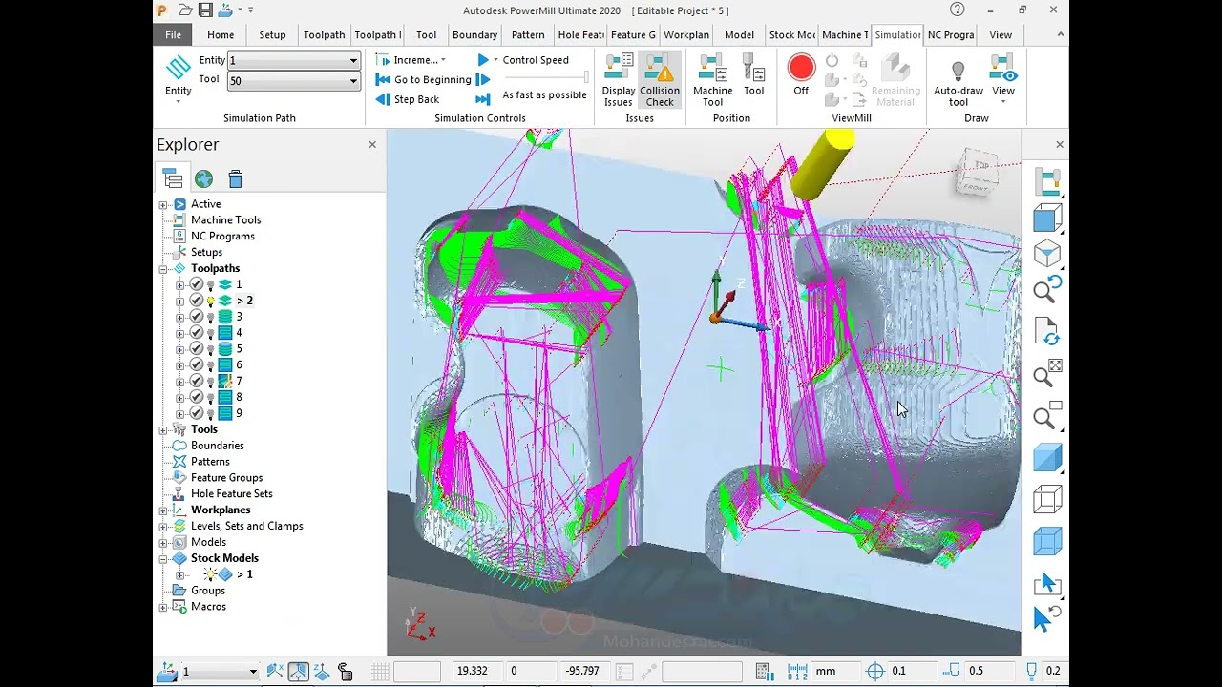Open the File menu
This screenshot has height=687, width=1222.
tap(173, 34)
